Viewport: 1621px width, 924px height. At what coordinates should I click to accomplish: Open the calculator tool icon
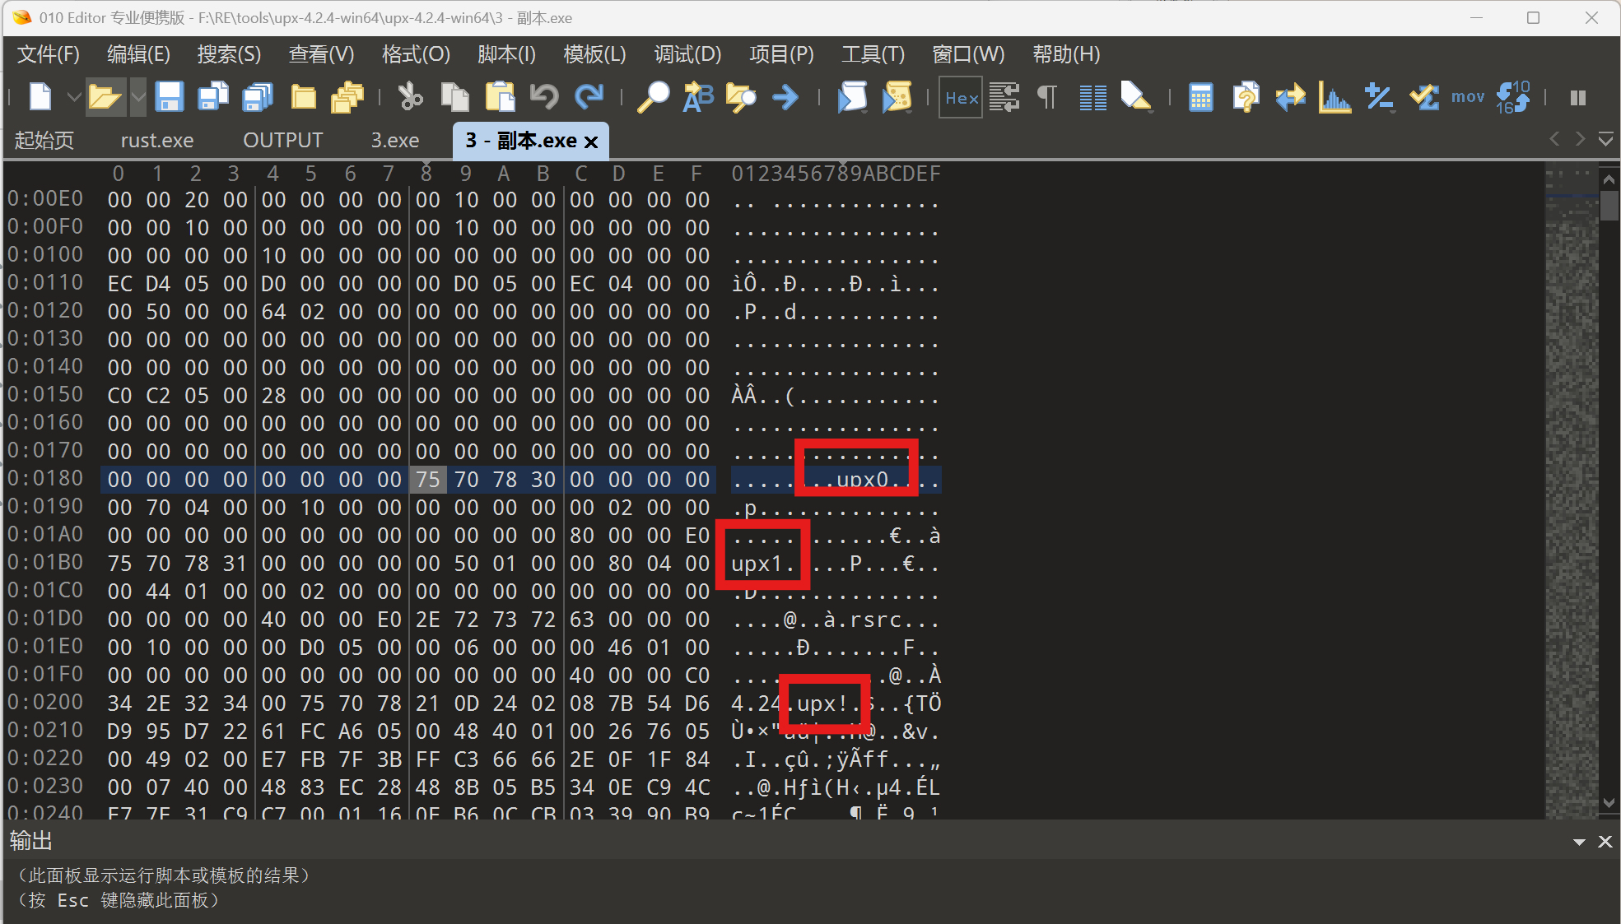point(1199,96)
